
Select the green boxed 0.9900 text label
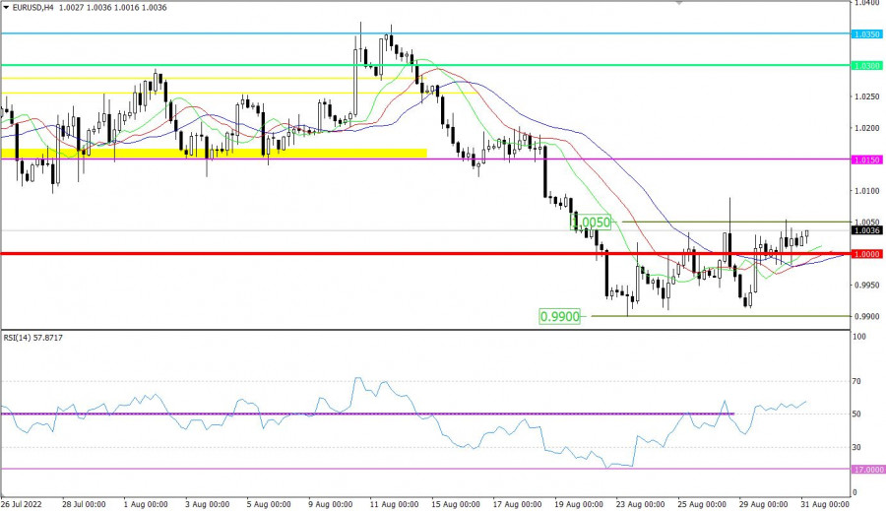(x=560, y=317)
